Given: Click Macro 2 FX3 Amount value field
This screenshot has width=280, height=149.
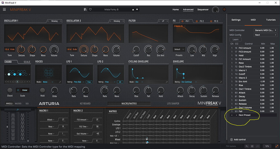Looking at the screenshot, I should point(97,119).
